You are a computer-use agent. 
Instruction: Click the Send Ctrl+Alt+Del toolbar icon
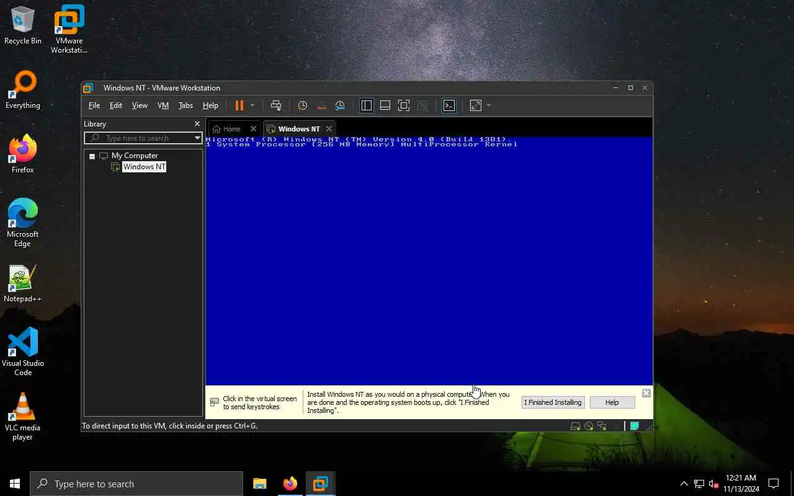coord(276,105)
